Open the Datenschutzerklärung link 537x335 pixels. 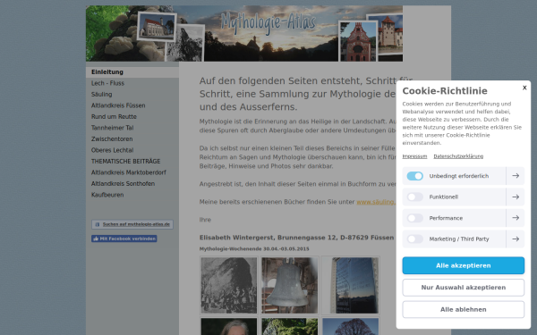click(x=458, y=156)
